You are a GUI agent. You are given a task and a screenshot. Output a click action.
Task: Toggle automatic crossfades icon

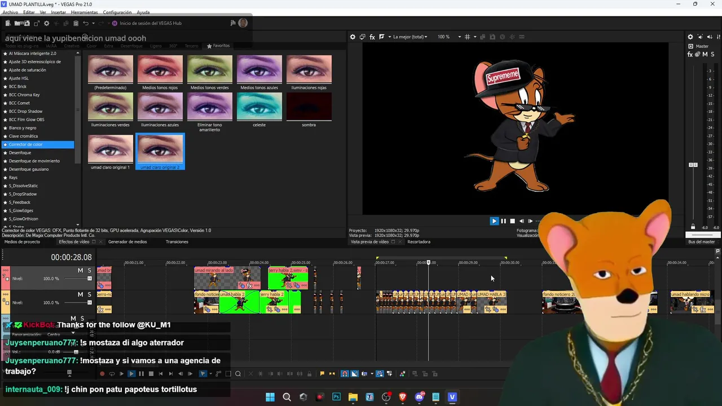355,374
